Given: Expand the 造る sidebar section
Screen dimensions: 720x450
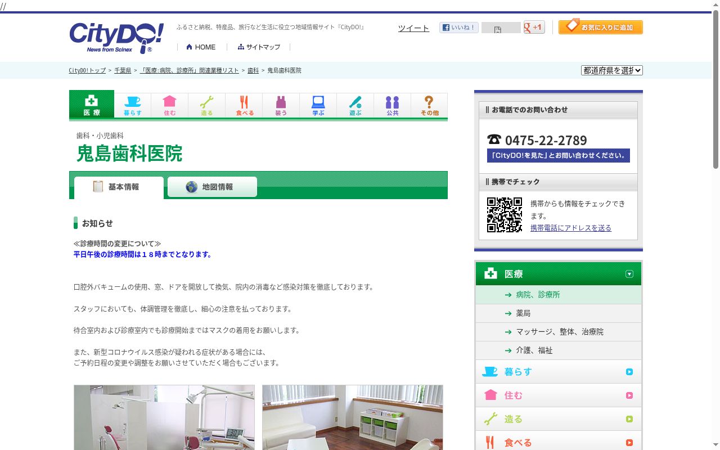Looking at the screenshot, I should pos(629,419).
